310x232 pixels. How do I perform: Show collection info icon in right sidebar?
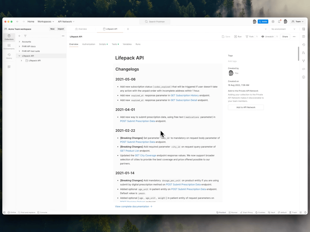(304, 77)
